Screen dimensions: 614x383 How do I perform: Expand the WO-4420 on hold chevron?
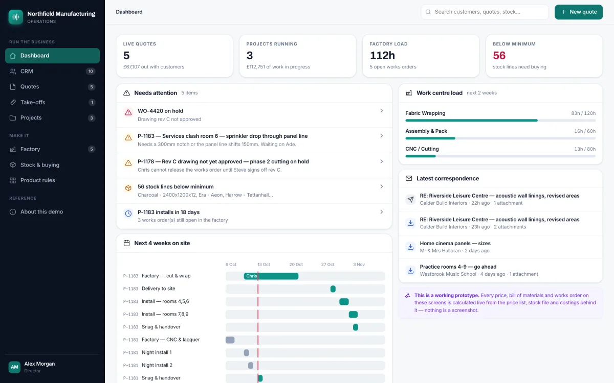(381, 111)
